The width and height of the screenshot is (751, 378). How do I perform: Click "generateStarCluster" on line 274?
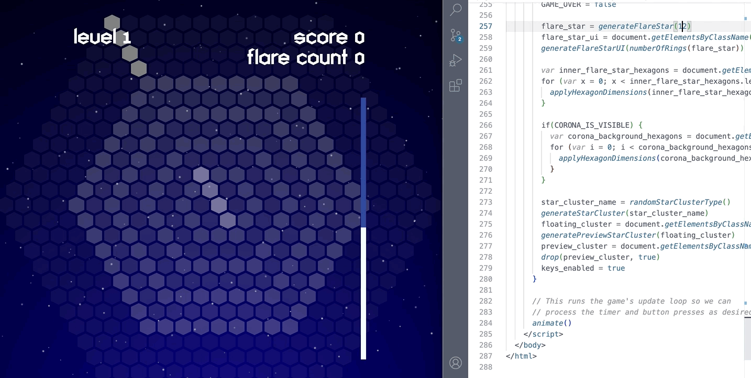583,213
